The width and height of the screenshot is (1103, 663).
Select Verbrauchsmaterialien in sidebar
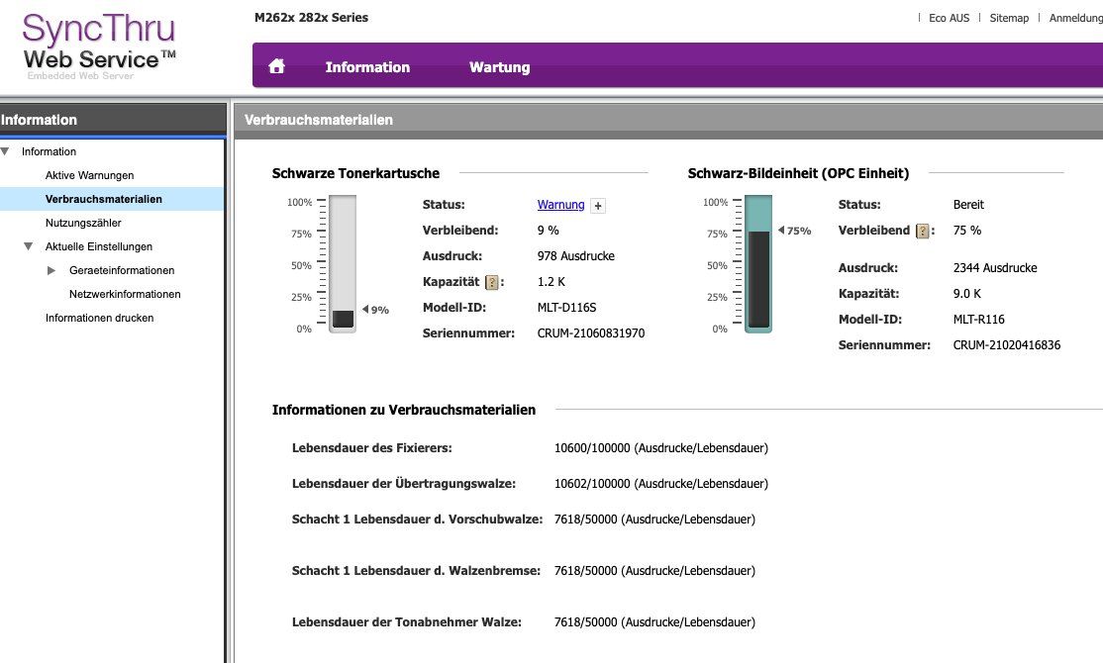tap(103, 199)
